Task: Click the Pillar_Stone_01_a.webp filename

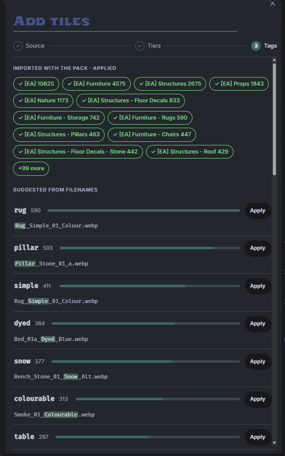Action: (51, 264)
